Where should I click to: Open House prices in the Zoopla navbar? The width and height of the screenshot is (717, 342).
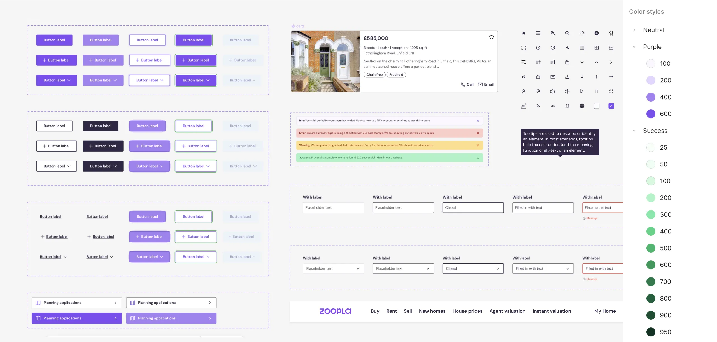click(x=467, y=311)
